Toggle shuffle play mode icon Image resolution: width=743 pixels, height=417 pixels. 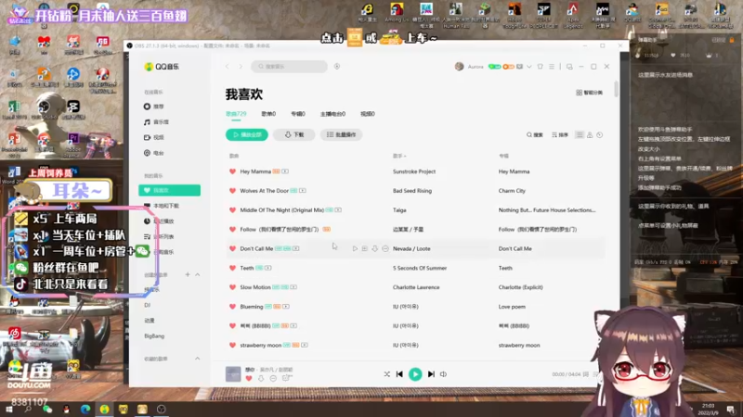tap(386, 374)
